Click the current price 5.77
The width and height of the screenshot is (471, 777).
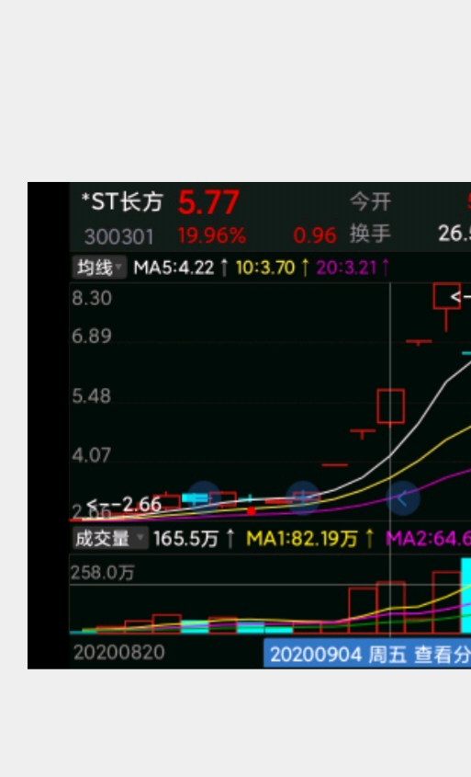pyautogui.click(x=208, y=202)
